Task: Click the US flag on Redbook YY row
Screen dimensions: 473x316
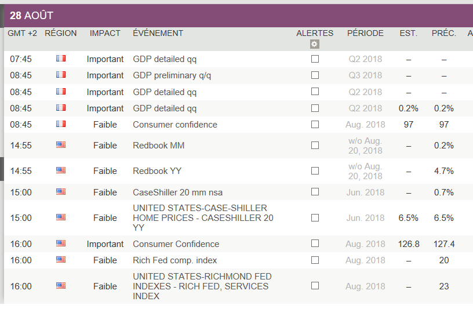Action: (x=61, y=170)
